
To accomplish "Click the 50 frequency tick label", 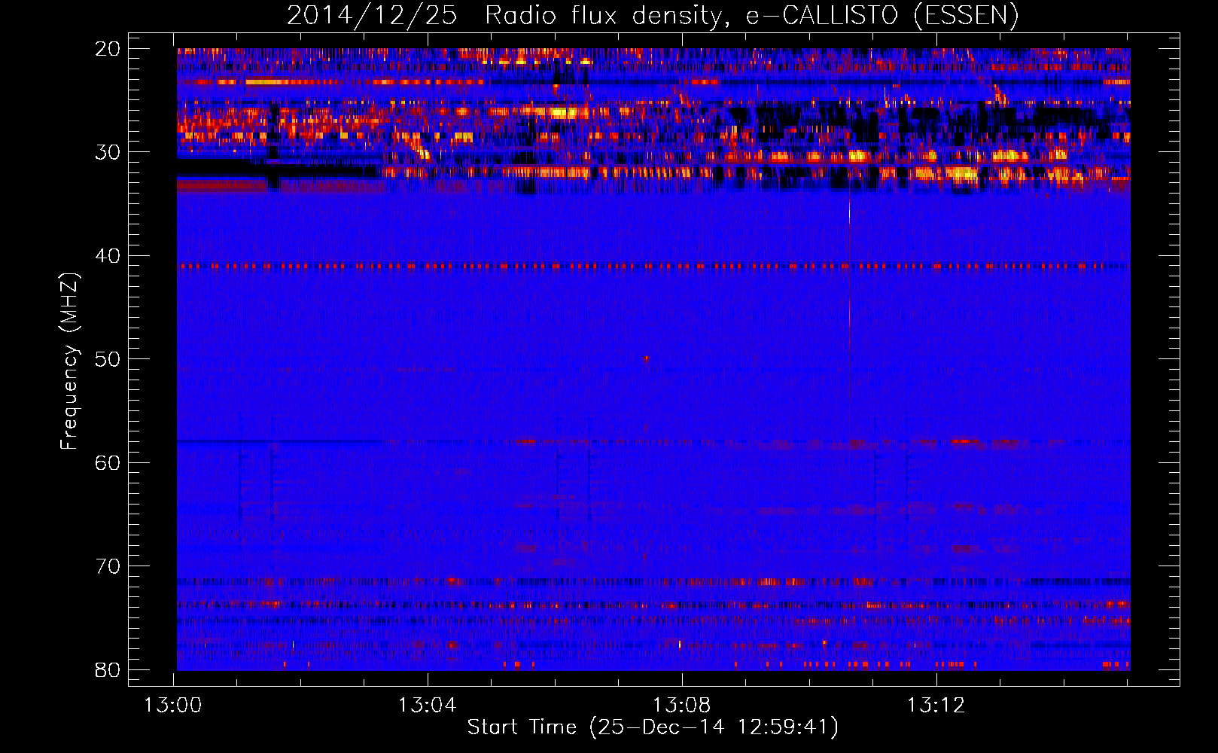I will (108, 359).
